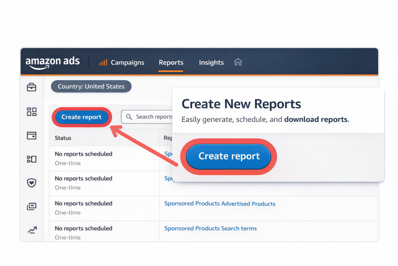Image resolution: width=398 pixels, height=266 pixels.
Task: Click the shield with heart sidebar icon
Action: pyautogui.click(x=31, y=183)
